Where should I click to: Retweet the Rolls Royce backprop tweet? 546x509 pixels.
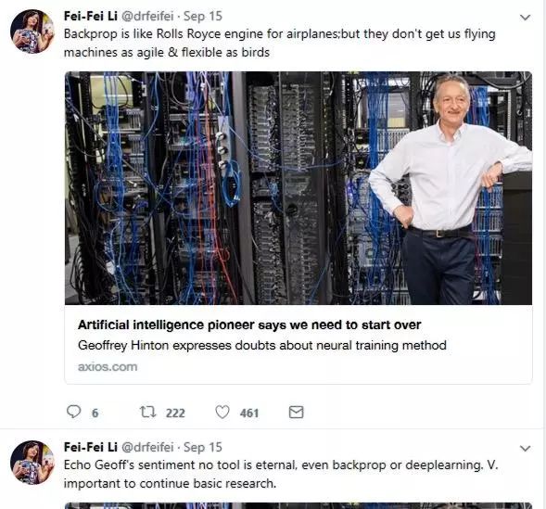(147, 412)
